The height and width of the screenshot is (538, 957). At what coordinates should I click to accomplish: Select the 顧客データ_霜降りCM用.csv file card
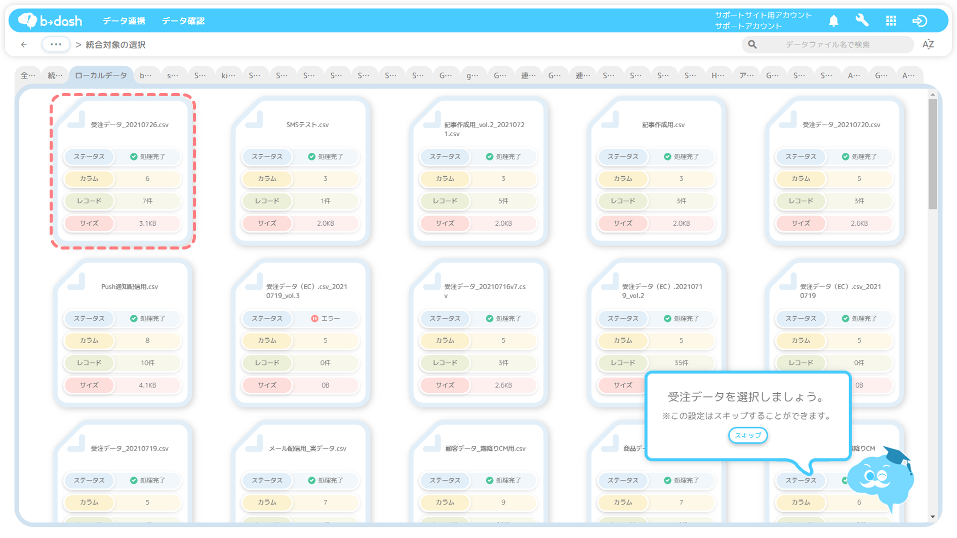[479, 471]
